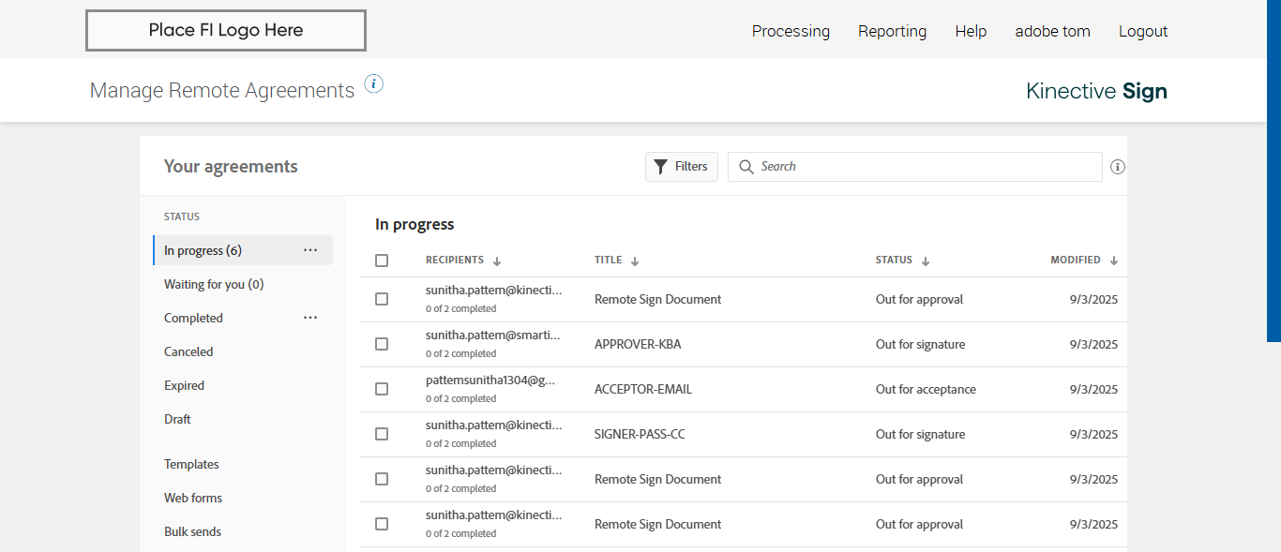Click the search magnifier icon

[x=746, y=167]
